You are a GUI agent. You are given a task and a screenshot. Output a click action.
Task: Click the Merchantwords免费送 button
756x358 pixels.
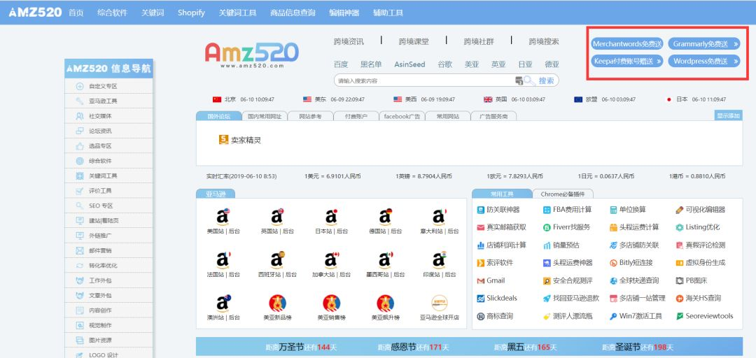click(x=627, y=44)
